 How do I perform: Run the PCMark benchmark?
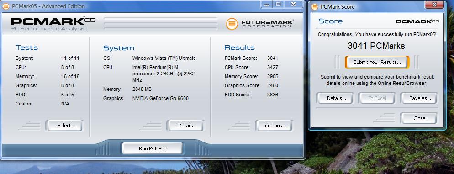point(152,148)
